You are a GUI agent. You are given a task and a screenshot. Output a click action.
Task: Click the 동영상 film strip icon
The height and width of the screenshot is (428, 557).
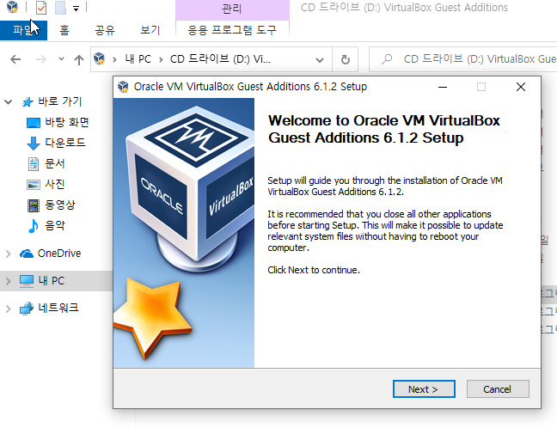34,205
